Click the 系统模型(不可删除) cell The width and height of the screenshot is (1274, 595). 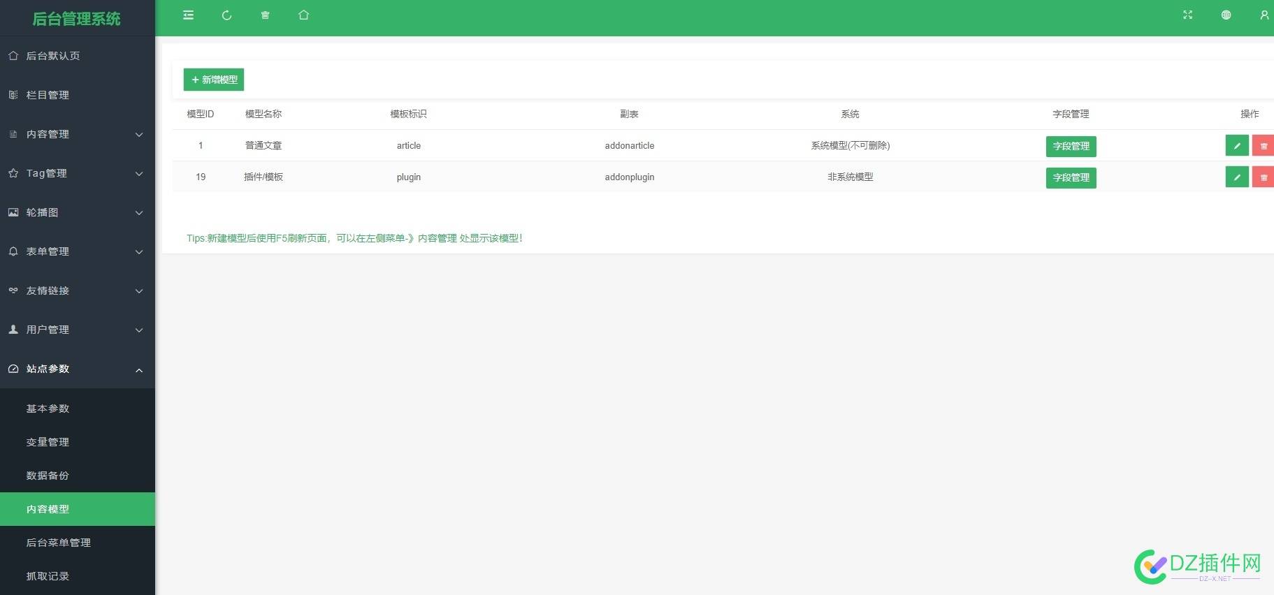(850, 145)
